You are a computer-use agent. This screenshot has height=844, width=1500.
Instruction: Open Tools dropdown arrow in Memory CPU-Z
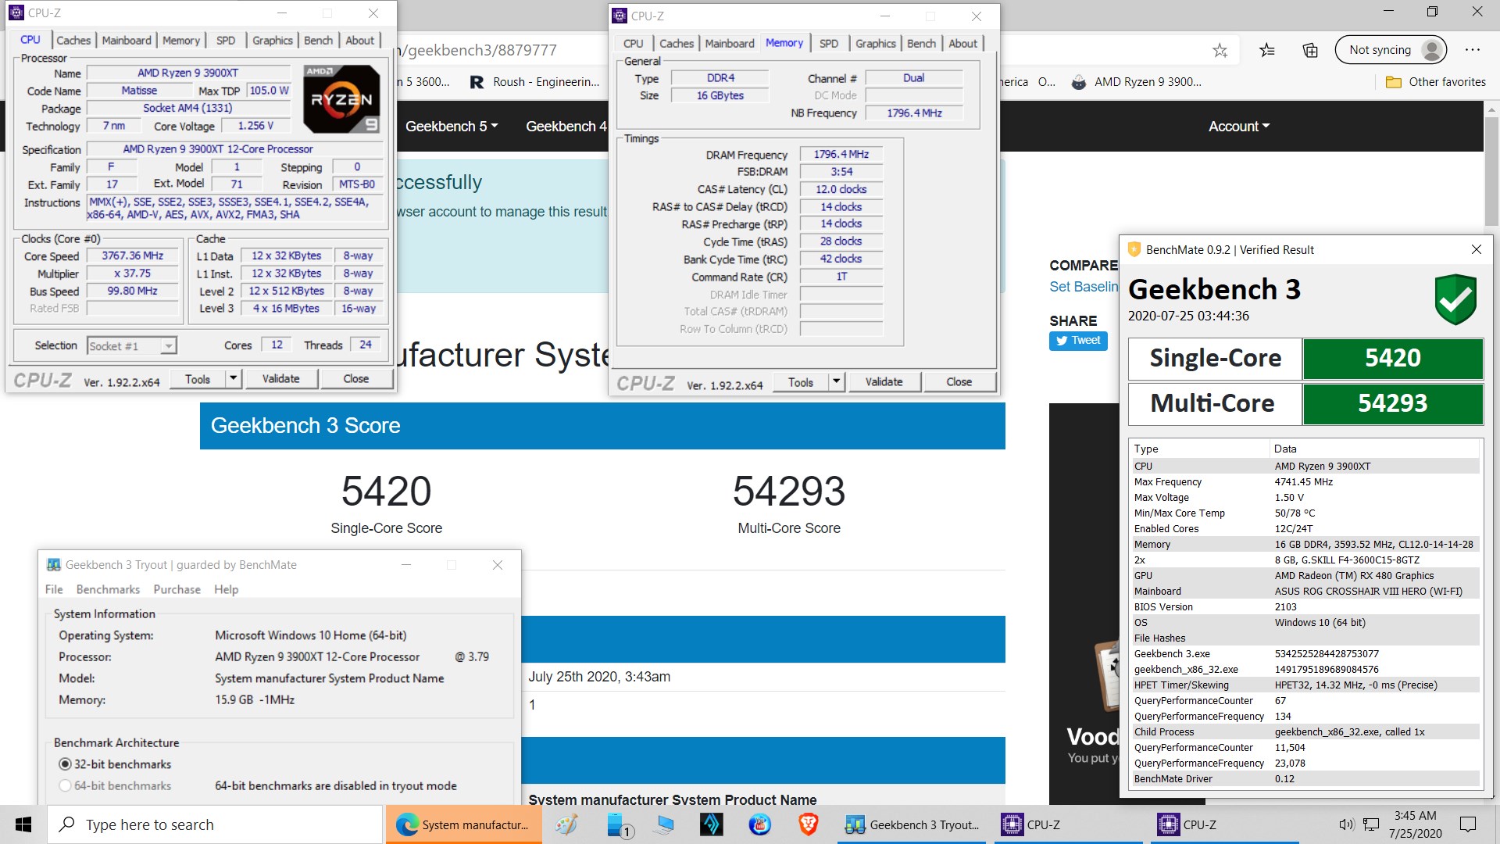(836, 381)
